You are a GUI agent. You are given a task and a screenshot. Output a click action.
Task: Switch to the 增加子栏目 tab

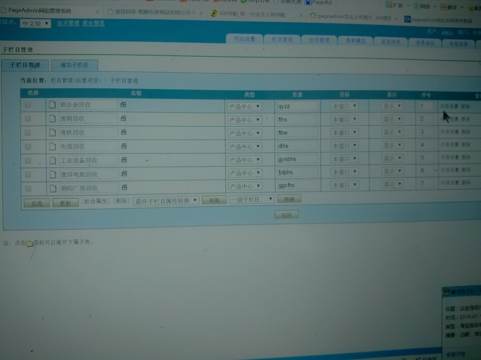[x=74, y=65]
